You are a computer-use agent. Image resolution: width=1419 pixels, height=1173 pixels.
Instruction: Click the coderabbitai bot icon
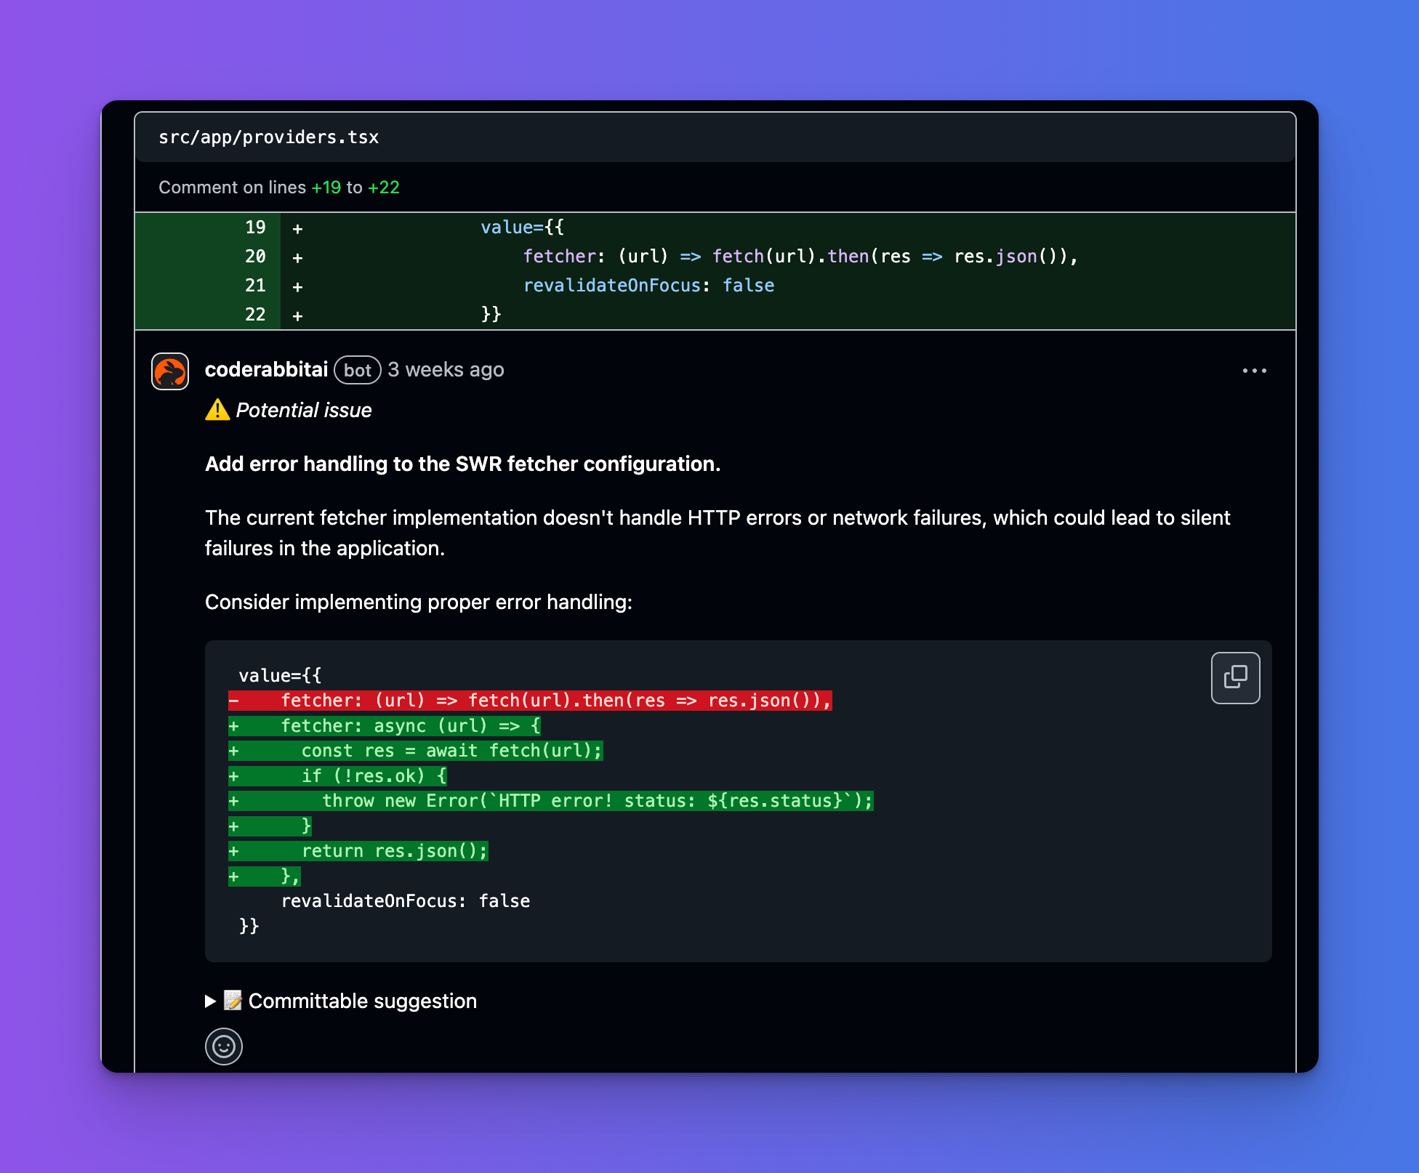[173, 368]
